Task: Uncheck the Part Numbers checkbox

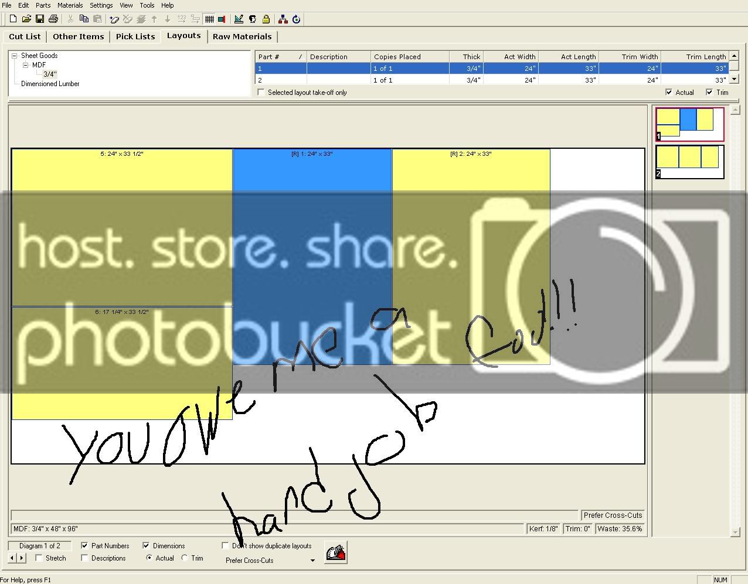Action: [84, 545]
